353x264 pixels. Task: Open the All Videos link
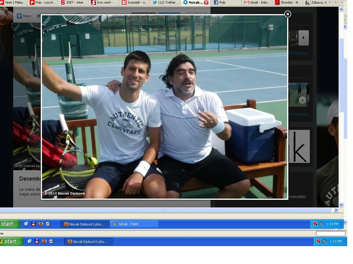click(298, 115)
